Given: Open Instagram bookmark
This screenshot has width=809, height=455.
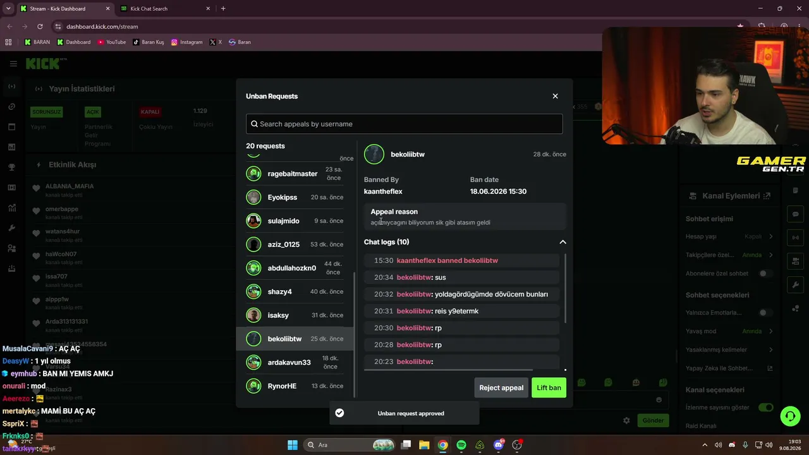Looking at the screenshot, I should [x=187, y=42].
